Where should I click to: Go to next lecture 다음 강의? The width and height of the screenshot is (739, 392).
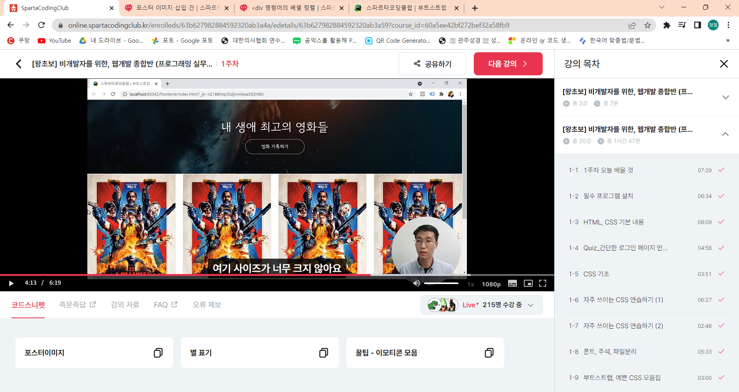pos(508,64)
